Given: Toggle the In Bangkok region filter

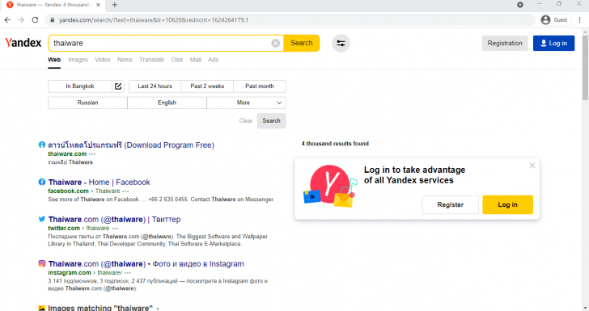Looking at the screenshot, I should pos(80,86).
